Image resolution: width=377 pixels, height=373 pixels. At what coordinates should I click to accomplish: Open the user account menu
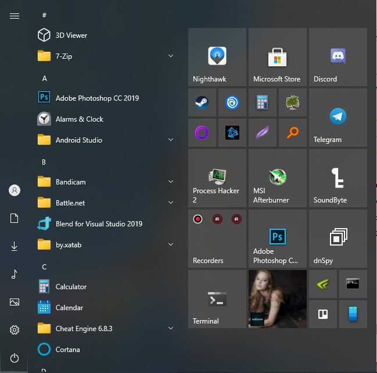click(15, 190)
